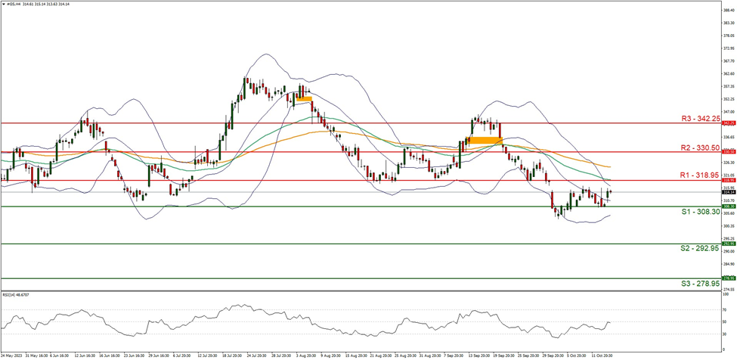Click the #GS,H4 symbol title text
Screen dimensions: 737x360
pyautogui.click(x=16, y=4)
